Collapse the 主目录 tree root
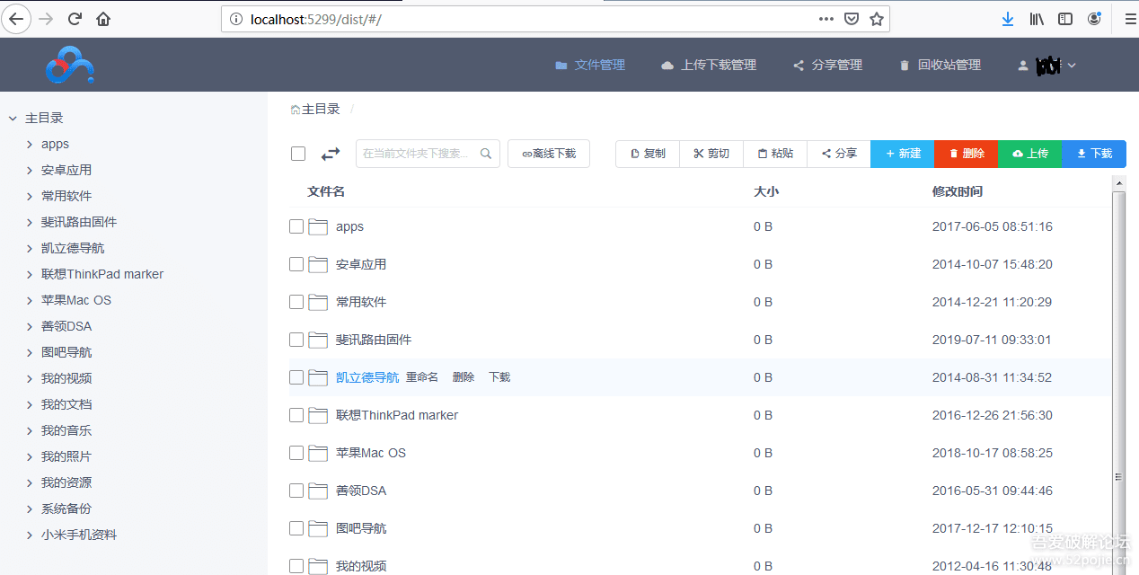Image resolution: width=1139 pixels, height=575 pixels. click(13, 118)
